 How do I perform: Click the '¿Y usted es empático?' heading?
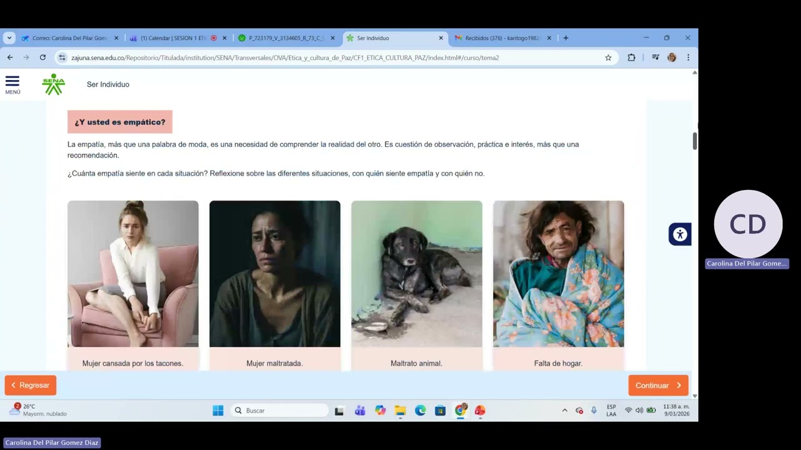120,122
